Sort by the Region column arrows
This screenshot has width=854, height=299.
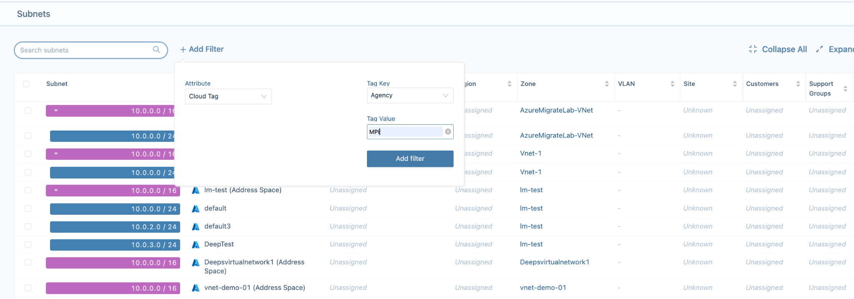coord(509,84)
